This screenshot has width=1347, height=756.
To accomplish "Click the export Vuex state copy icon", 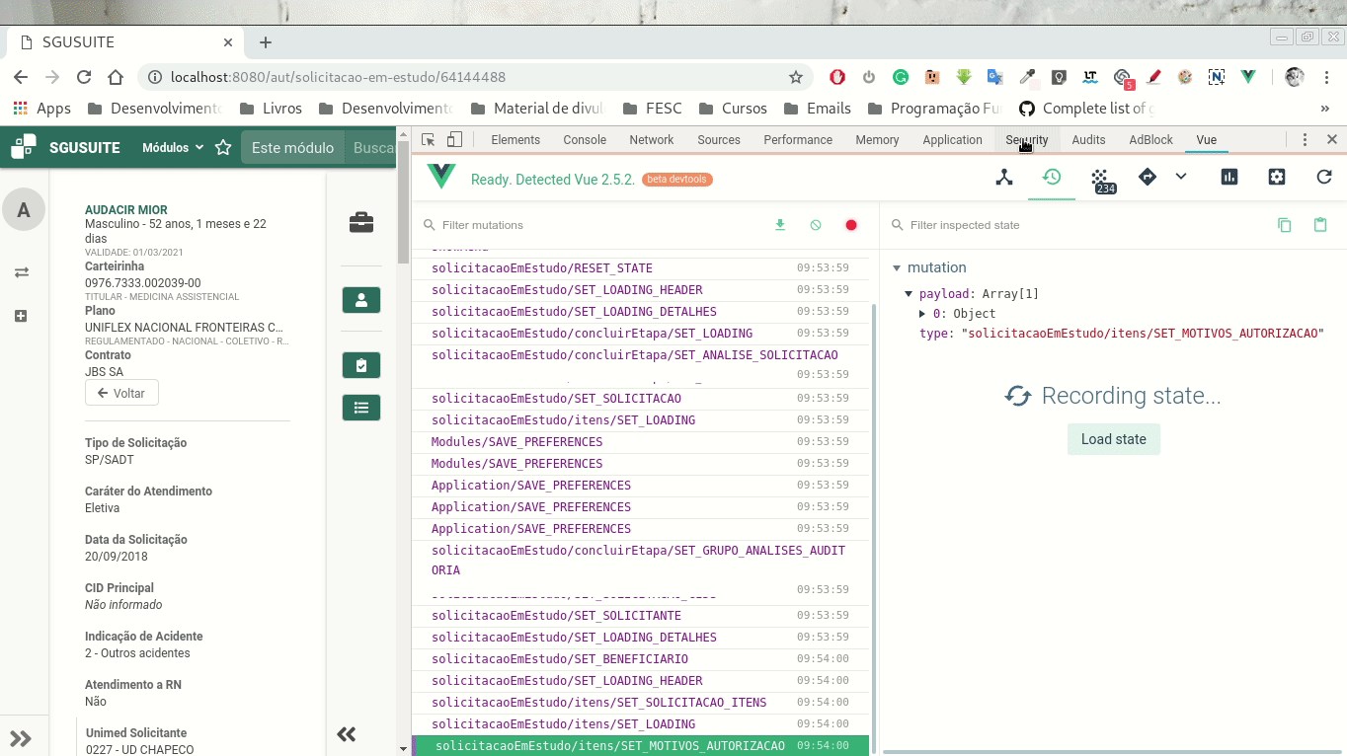I will click(1285, 225).
